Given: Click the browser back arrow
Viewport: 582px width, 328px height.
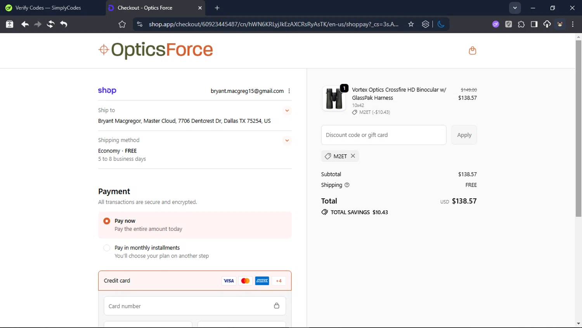Looking at the screenshot, I should 25,24.
